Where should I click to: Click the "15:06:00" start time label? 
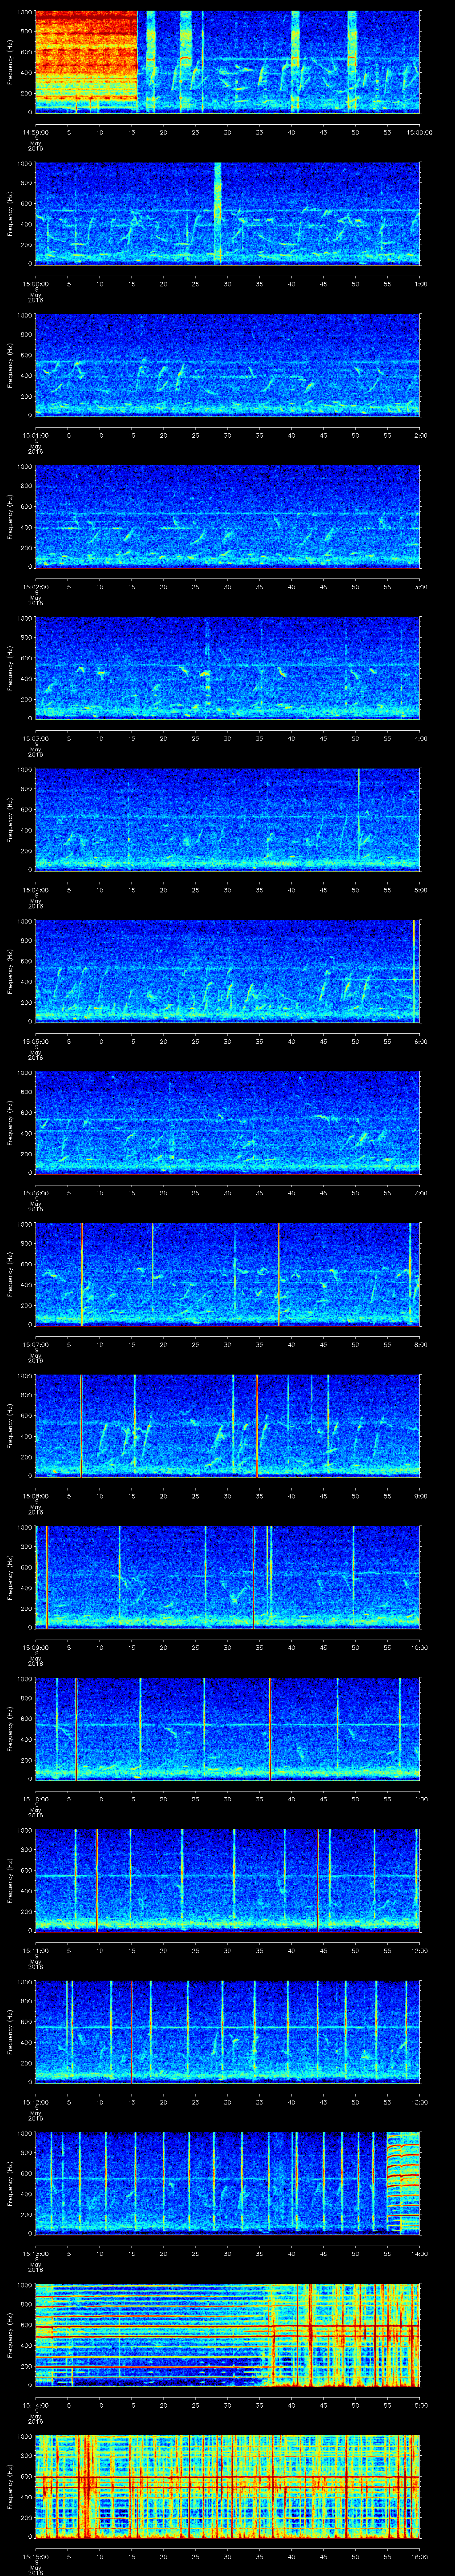(36, 1192)
